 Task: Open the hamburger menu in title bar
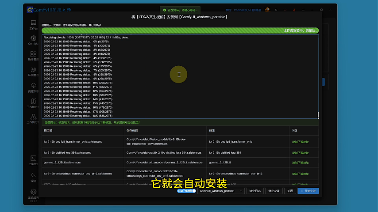point(303,10)
